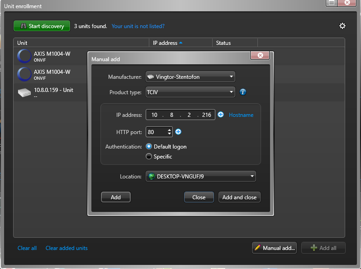Increase the HTTP port stepper value
Image resolution: width=361 pixels, height=269 pixels.
pyautogui.click(x=170, y=130)
